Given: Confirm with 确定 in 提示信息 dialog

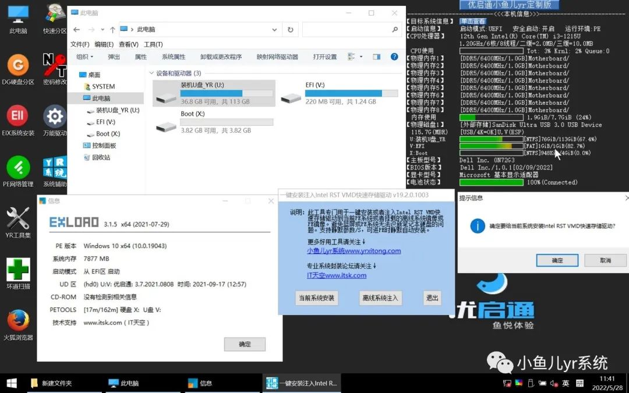Looking at the screenshot, I should pyautogui.click(x=557, y=260).
